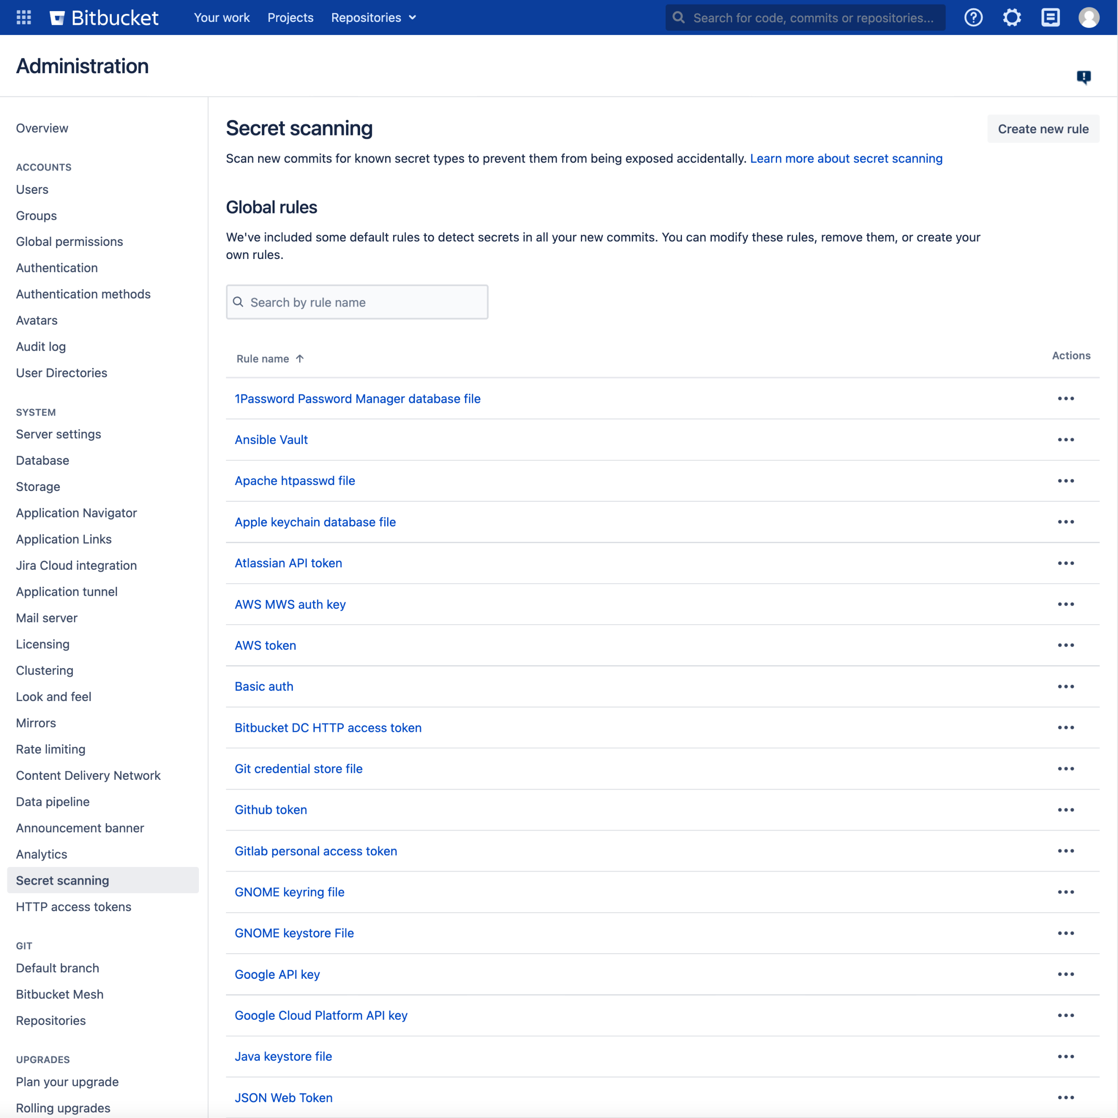Open Licensing in sidebar
Image resolution: width=1118 pixels, height=1118 pixels.
42,644
